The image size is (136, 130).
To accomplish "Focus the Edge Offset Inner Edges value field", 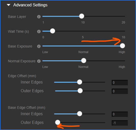I will click(x=120, y=82).
